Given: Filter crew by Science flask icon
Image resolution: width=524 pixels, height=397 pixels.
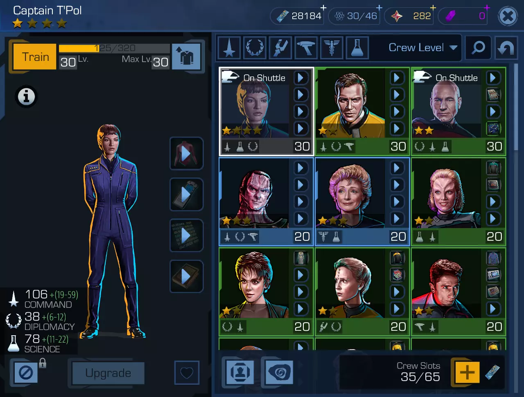Looking at the screenshot, I should pos(357,48).
